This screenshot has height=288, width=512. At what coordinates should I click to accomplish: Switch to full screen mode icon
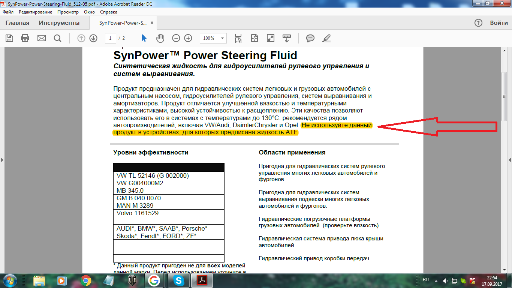pyautogui.click(x=270, y=38)
